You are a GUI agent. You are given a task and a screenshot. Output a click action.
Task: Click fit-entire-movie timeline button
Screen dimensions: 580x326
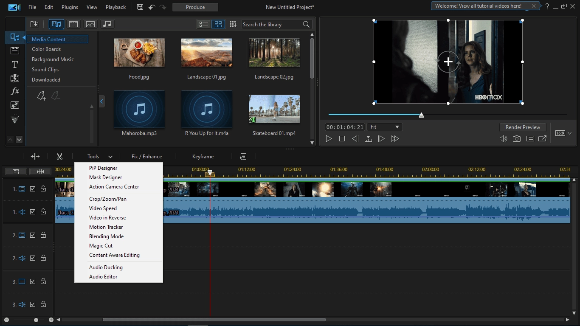40,171
